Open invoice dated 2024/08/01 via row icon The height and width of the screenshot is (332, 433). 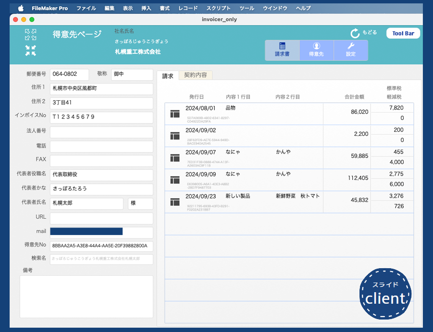[x=175, y=114]
